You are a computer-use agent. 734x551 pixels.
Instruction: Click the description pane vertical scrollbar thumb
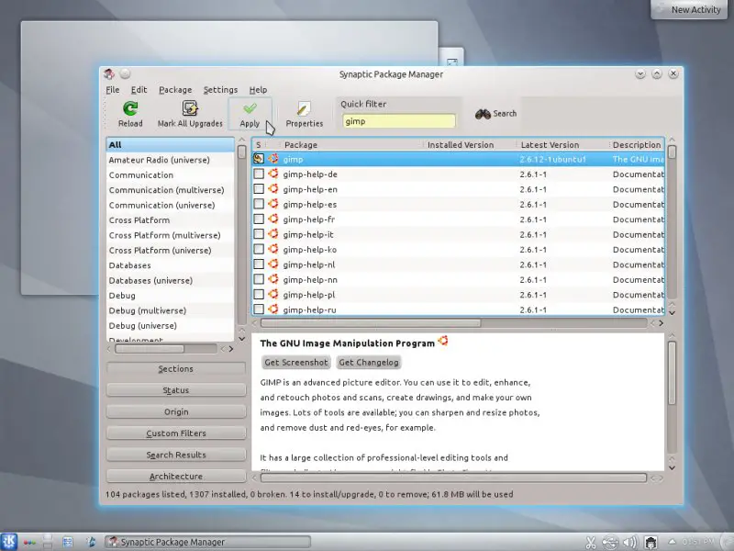[673, 373]
